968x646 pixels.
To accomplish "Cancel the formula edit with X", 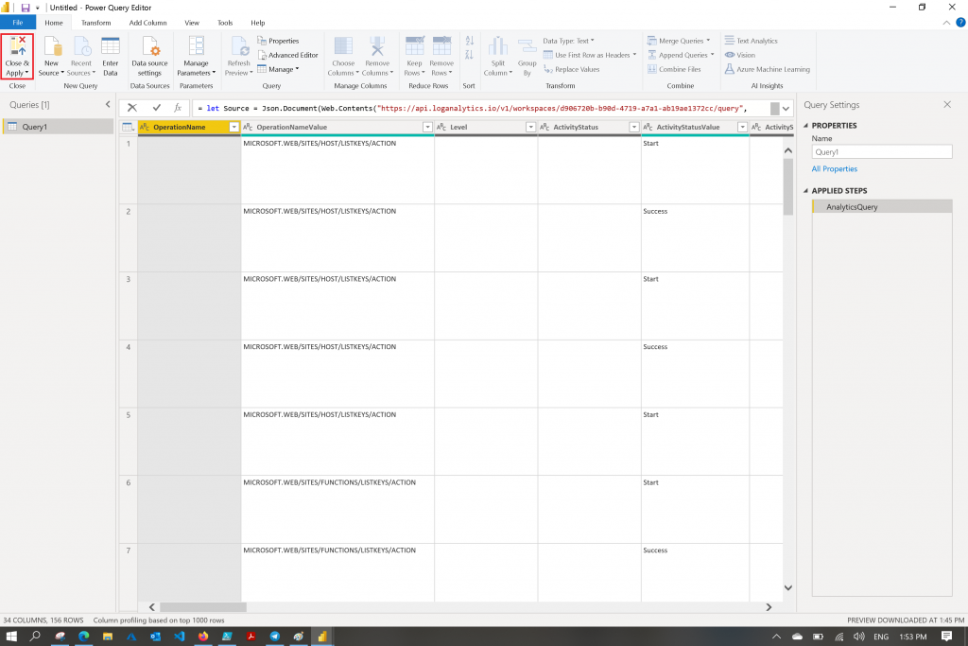I will click(132, 108).
